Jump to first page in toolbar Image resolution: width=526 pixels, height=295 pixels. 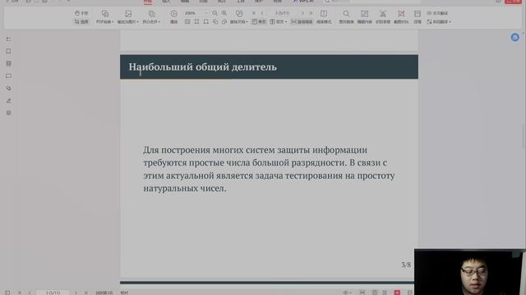coord(254,13)
